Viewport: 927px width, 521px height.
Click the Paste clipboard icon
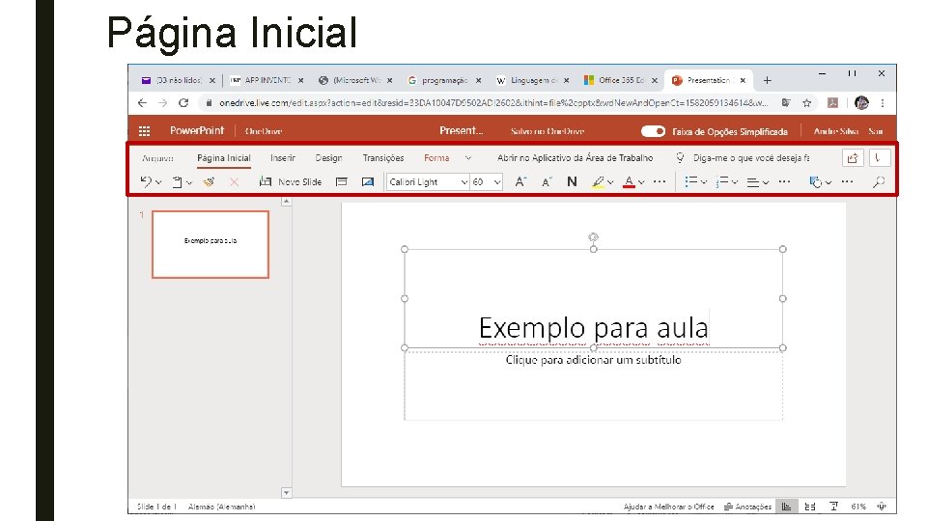pyautogui.click(x=177, y=182)
